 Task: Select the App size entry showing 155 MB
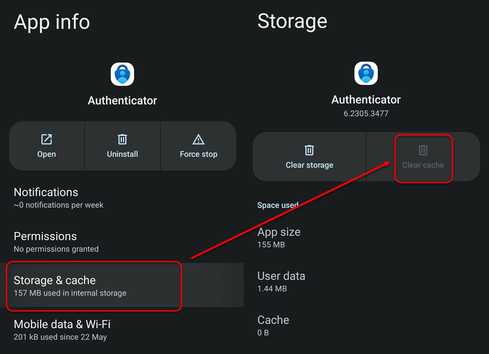pyautogui.click(x=279, y=237)
